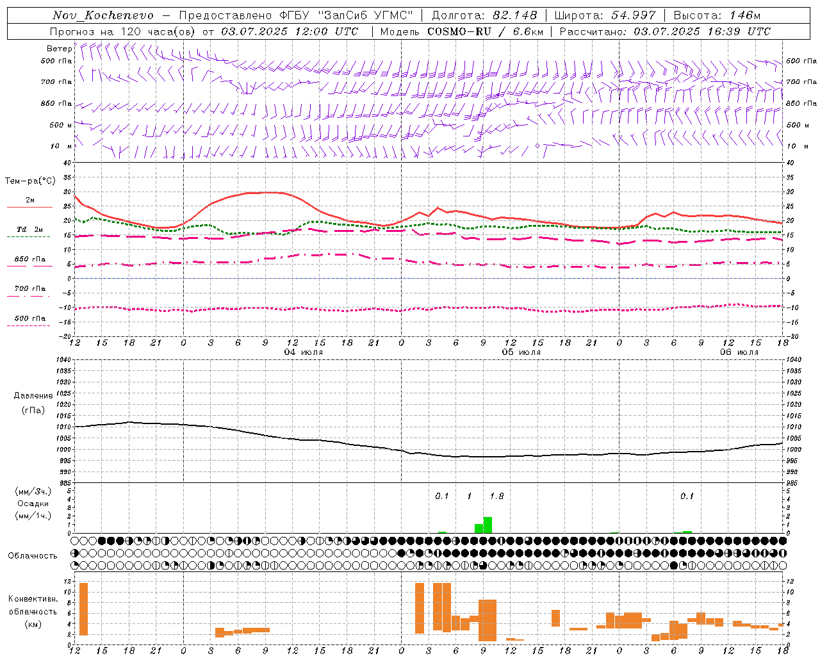Click the '(мм/1ч.)' precipitation unit label

point(33,516)
